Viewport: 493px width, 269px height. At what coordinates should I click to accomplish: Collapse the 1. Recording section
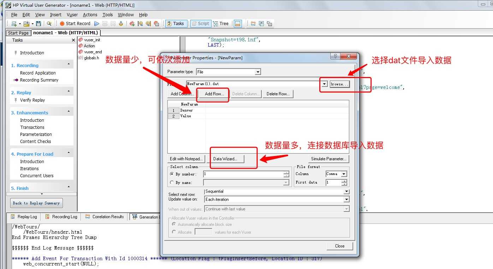tap(69, 64)
